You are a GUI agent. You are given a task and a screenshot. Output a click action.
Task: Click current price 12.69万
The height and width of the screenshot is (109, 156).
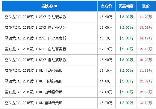coord(146,92)
